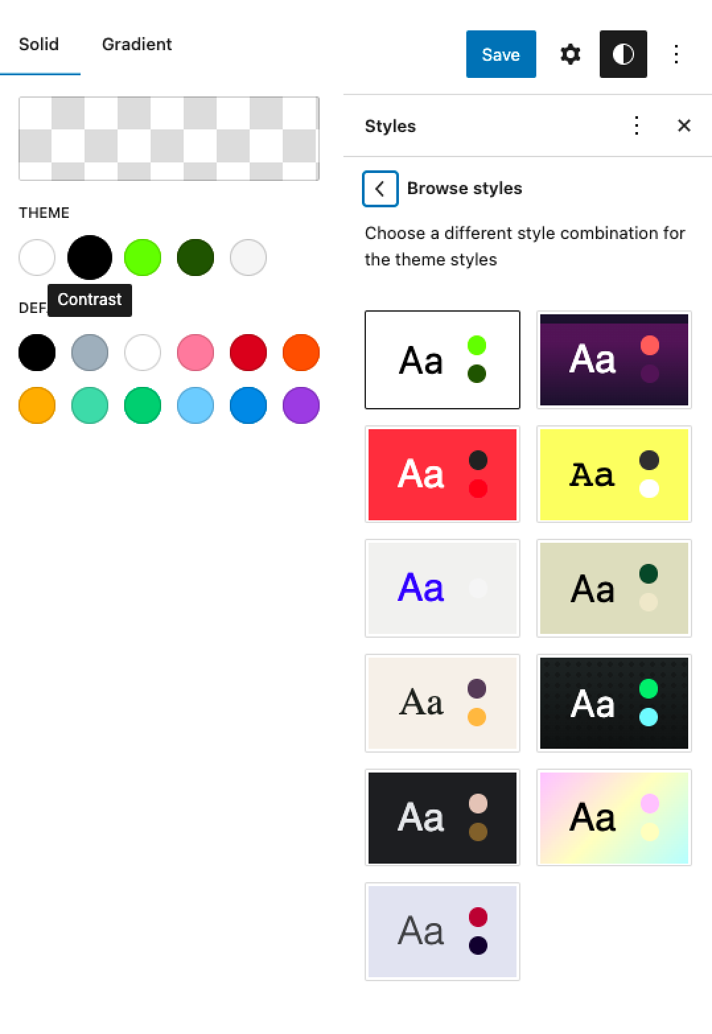Close the Styles panel
This screenshot has height=1034, width=712.
click(x=684, y=125)
